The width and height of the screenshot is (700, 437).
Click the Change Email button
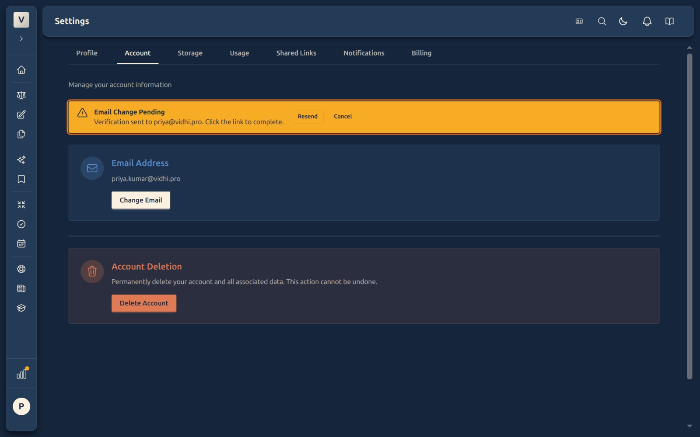click(x=141, y=200)
